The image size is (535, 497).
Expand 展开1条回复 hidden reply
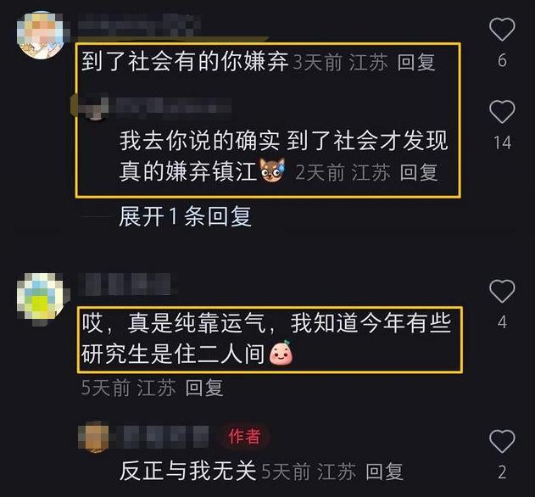click(x=186, y=216)
